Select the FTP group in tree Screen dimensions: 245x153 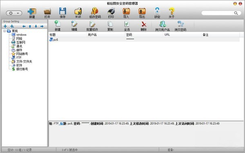(19, 58)
